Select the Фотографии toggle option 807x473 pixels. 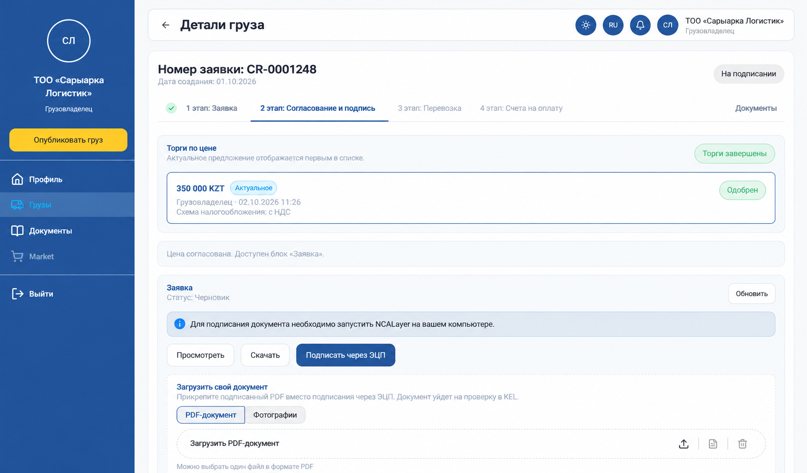pos(275,415)
